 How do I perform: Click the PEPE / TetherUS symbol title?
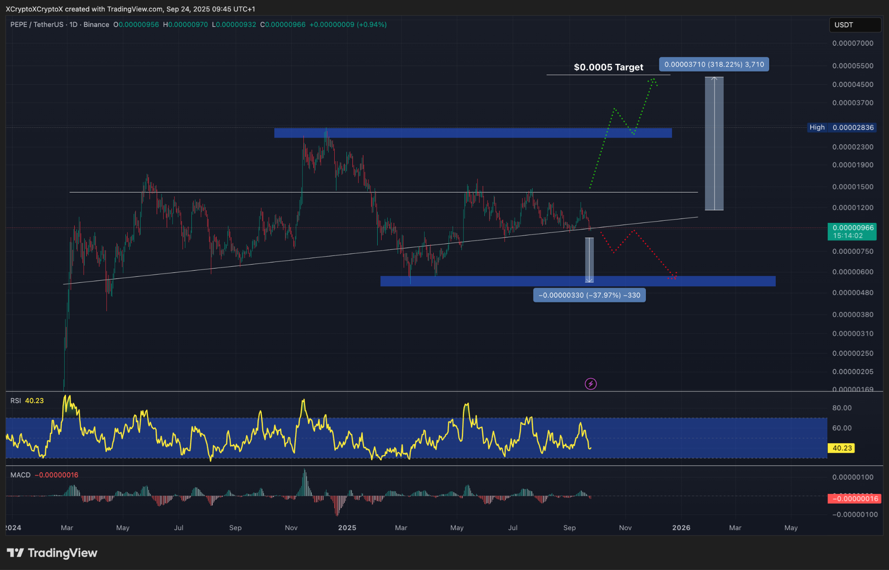pos(37,25)
